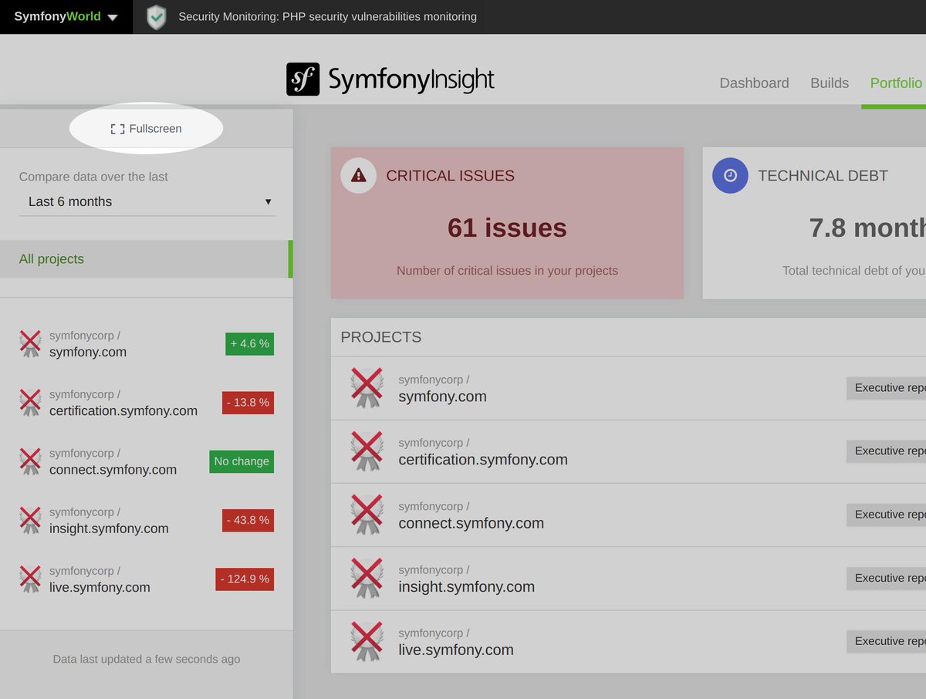Image resolution: width=926 pixels, height=699 pixels.
Task: Open live.symfony.com in the Projects panel
Action: (x=455, y=650)
